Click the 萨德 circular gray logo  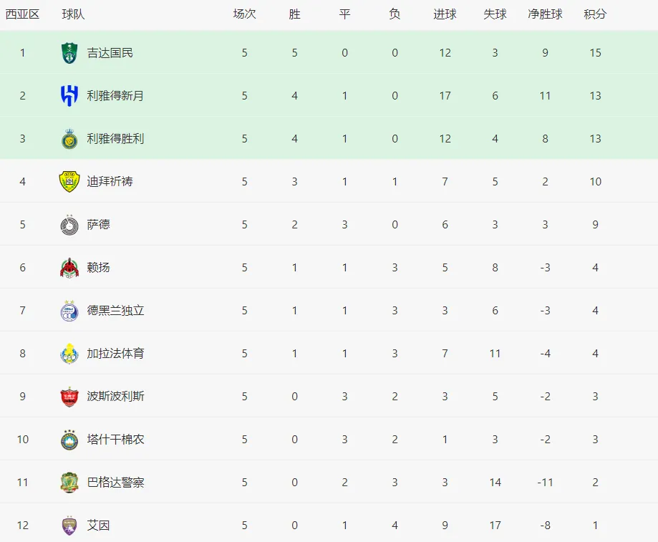click(69, 225)
